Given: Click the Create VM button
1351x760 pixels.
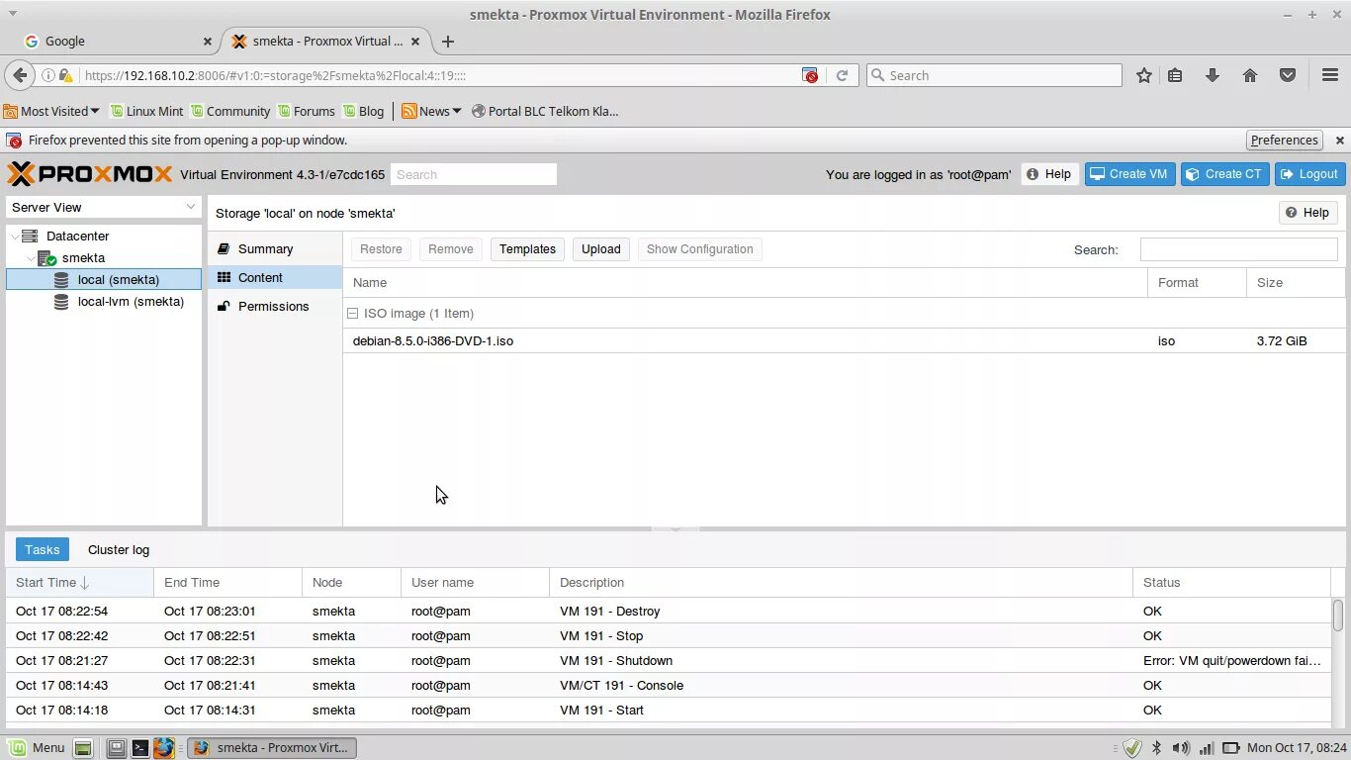Looking at the screenshot, I should click(x=1129, y=174).
